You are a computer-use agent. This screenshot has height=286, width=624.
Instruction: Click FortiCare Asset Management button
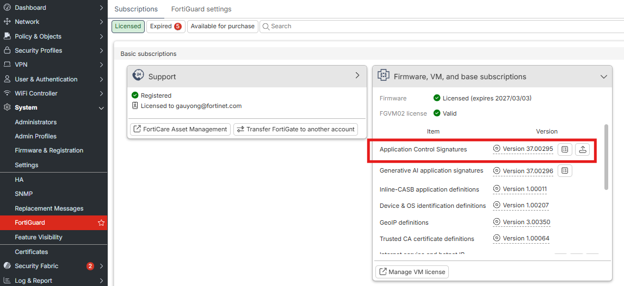pyautogui.click(x=180, y=129)
